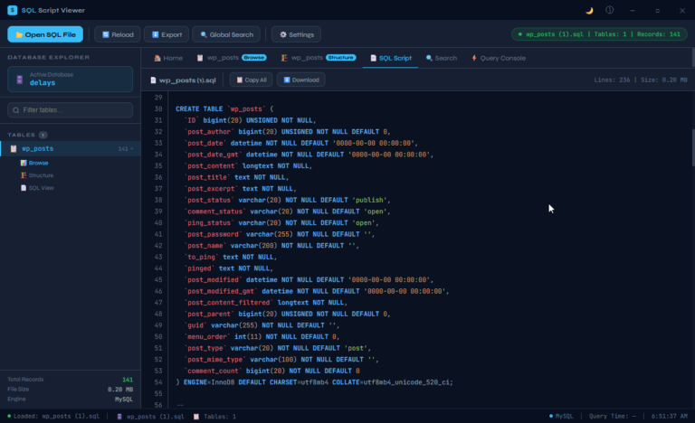Viewport: 695px width, 423px height.
Task: Click the clock time in status bar
Action: point(670,417)
